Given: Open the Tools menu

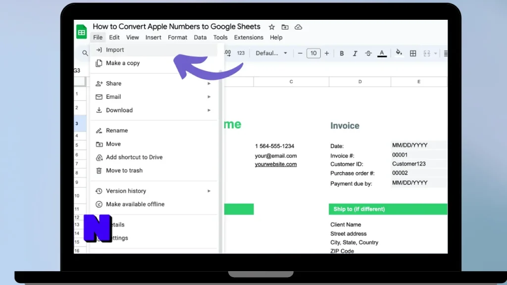Looking at the screenshot, I should point(220,38).
